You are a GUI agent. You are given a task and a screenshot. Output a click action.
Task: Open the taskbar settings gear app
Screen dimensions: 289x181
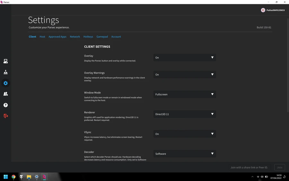37,177
